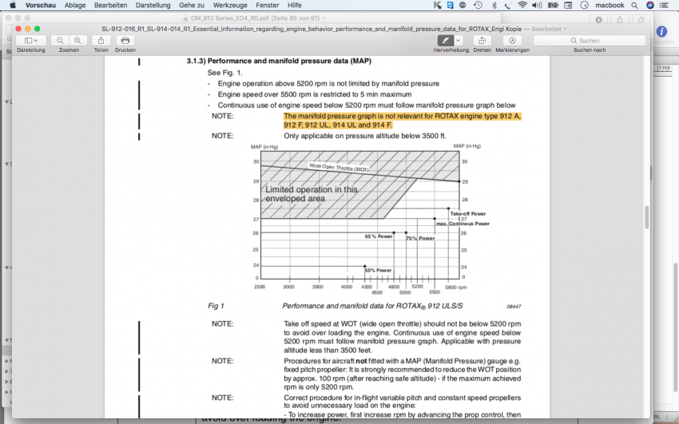
Task: Open the Teilen share button
Action: click(101, 40)
